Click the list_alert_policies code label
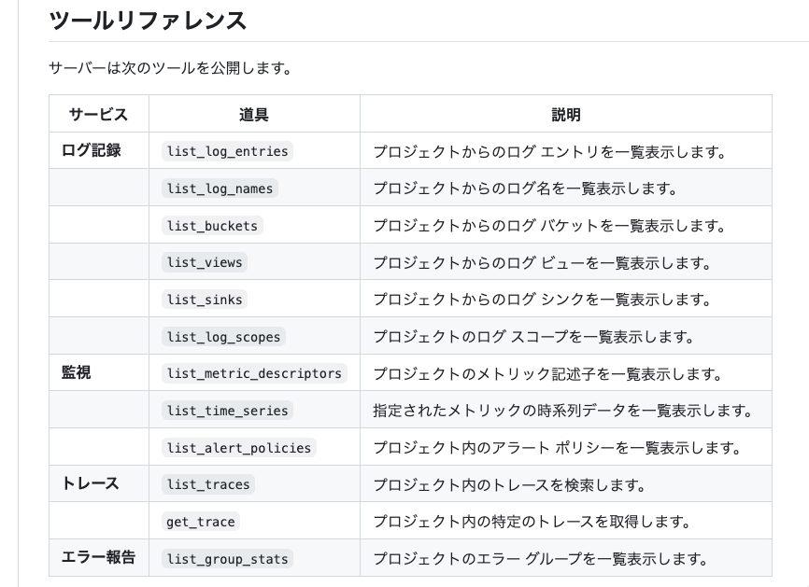This screenshot has height=587, width=809. pyautogui.click(x=238, y=448)
